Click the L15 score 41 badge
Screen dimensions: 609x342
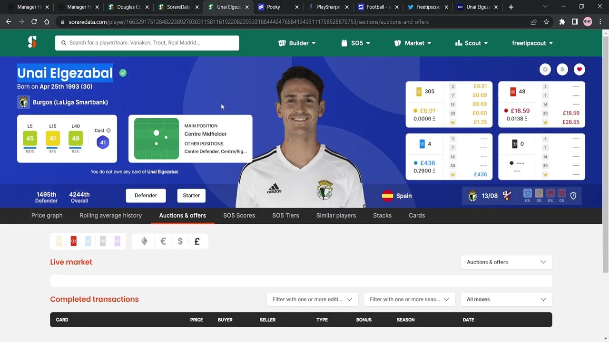(53, 139)
